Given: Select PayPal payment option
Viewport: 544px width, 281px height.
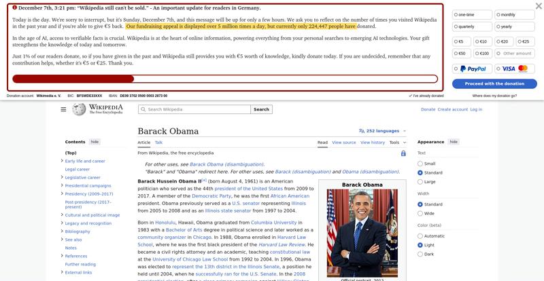Looking at the screenshot, I should [x=472, y=69].
